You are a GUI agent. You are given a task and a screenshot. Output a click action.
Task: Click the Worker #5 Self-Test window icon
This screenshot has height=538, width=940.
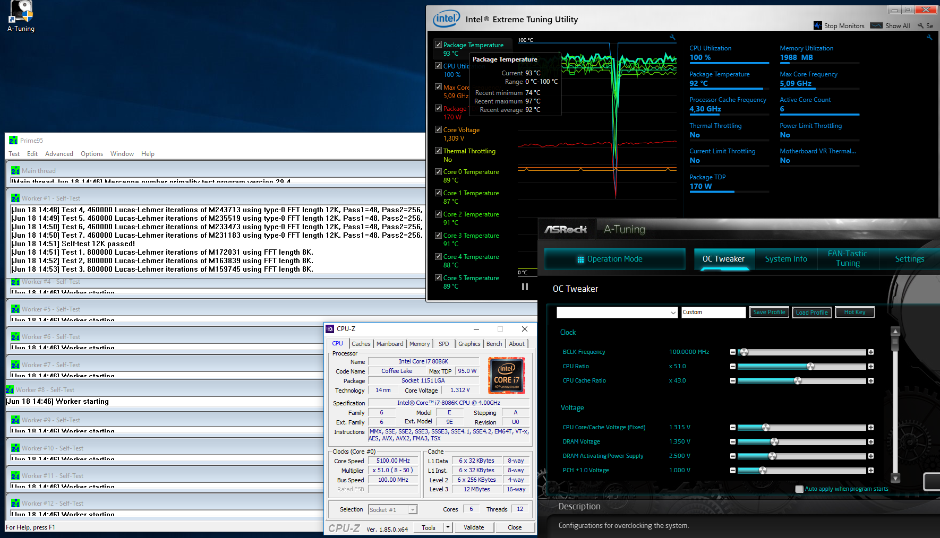pyautogui.click(x=15, y=309)
